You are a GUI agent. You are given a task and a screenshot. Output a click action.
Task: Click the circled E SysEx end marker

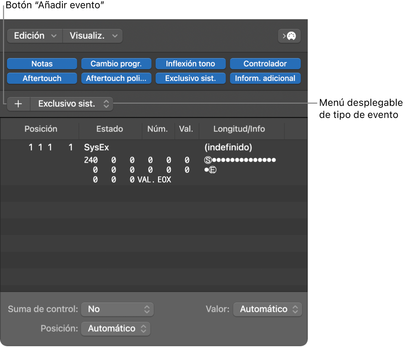213,170
